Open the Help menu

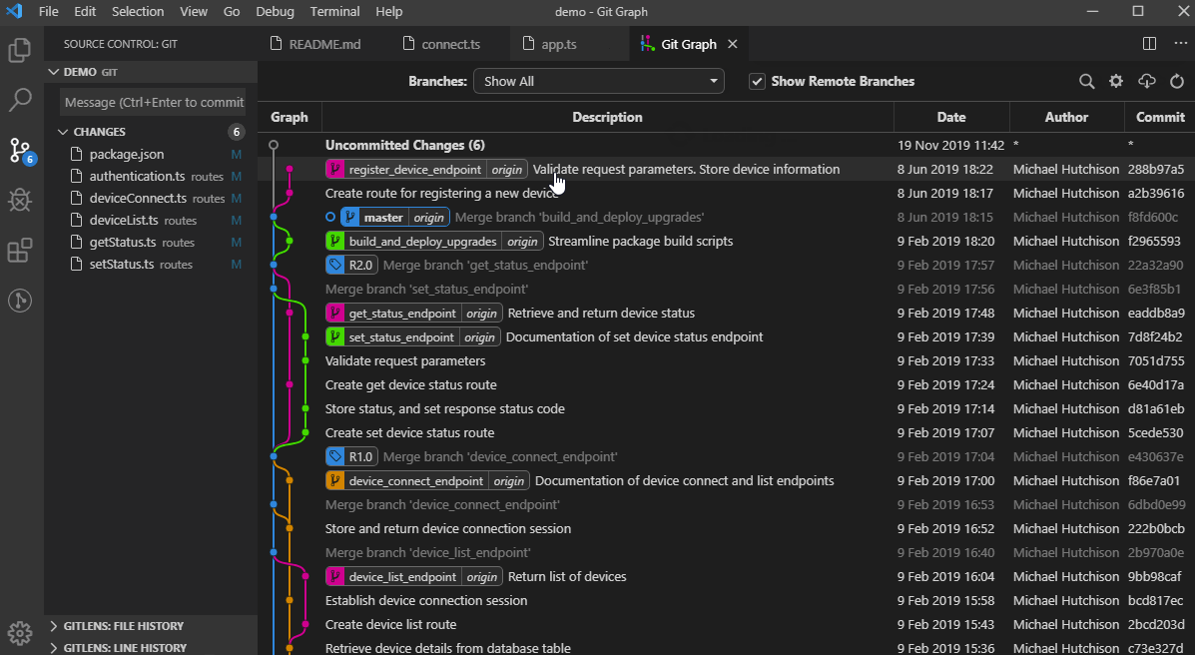pyautogui.click(x=388, y=11)
